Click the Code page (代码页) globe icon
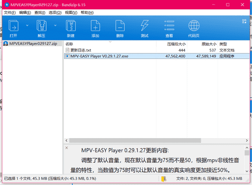The height and width of the screenshot is (185, 252). pos(194,26)
